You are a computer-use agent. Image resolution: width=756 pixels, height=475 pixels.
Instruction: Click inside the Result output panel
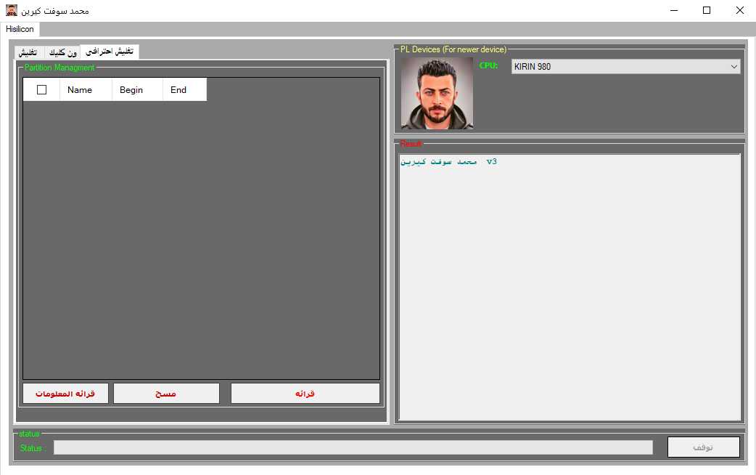(570, 283)
